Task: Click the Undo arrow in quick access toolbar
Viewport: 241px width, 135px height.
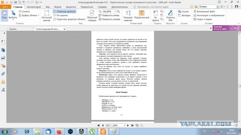Action: point(28,2)
